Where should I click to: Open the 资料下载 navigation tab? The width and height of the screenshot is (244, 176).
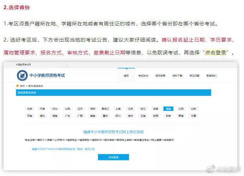click(x=177, y=75)
